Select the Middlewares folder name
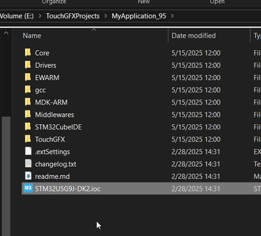The height and width of the screenshot is (236, 261). click(55, 114)
